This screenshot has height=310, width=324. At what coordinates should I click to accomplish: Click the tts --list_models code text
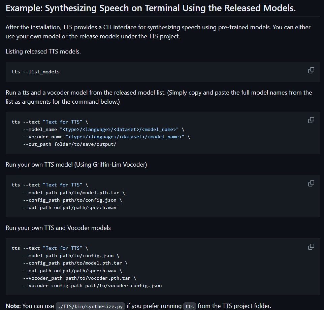[x=36, y=72]
